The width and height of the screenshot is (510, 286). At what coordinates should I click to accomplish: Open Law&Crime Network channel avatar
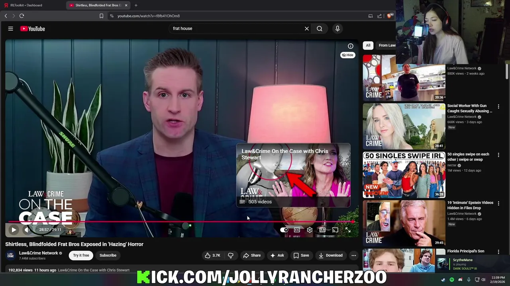click(11, 255)
